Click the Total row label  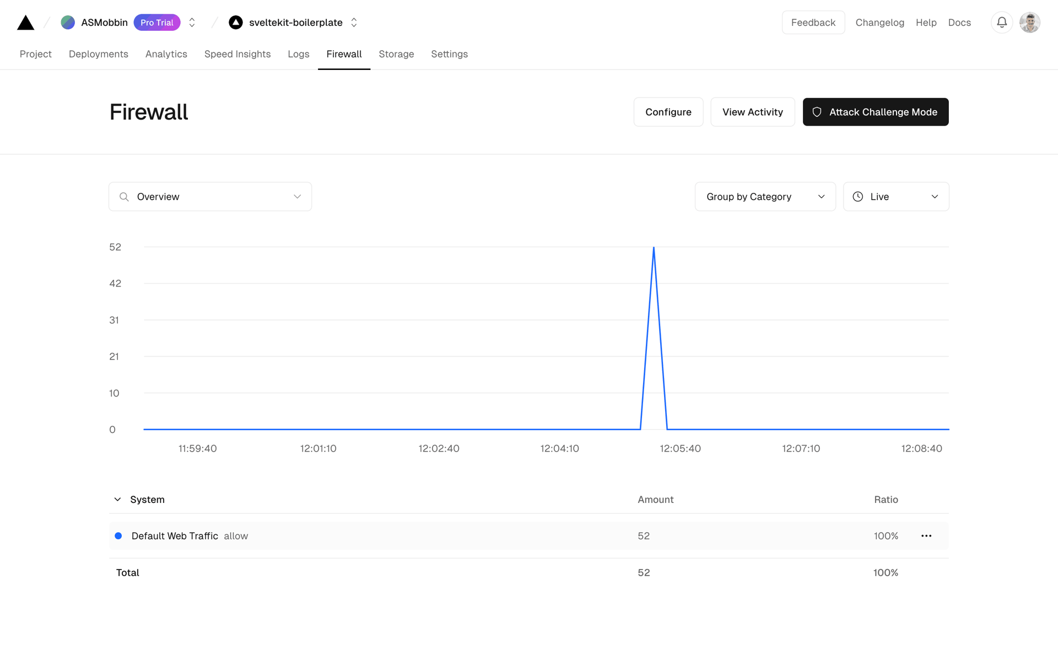tap(128, 573)
